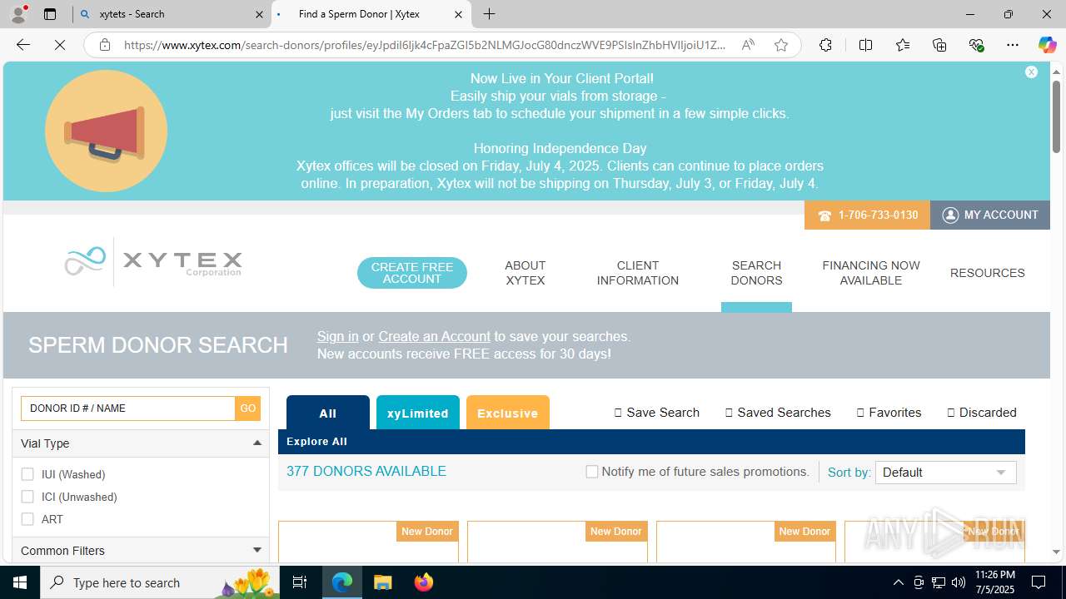Click Save Search

(x=657, y=413)
